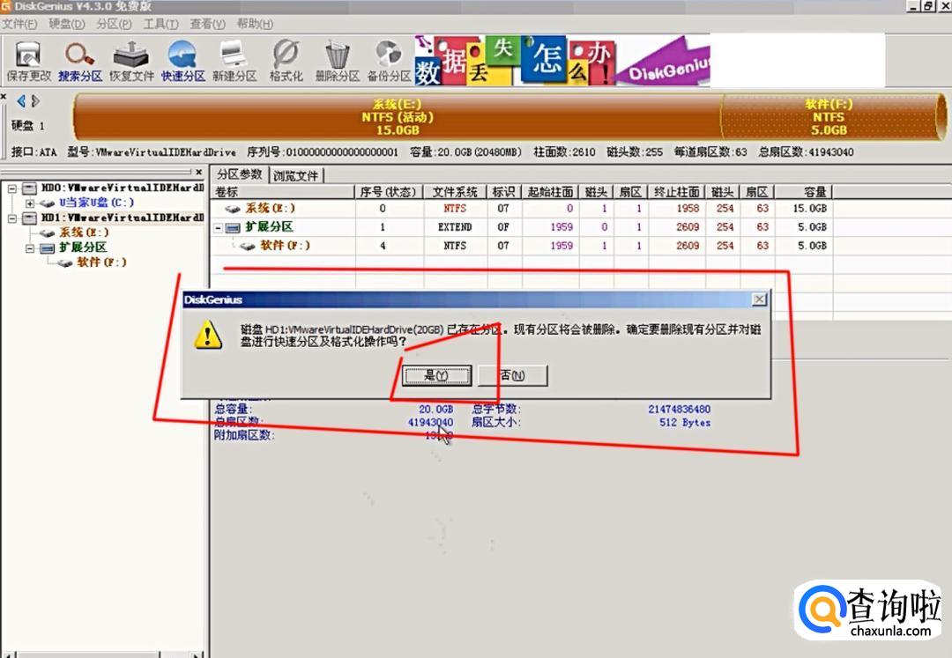
Task: Select 扩展分区 in the left tree
Action: coord(83,248)
